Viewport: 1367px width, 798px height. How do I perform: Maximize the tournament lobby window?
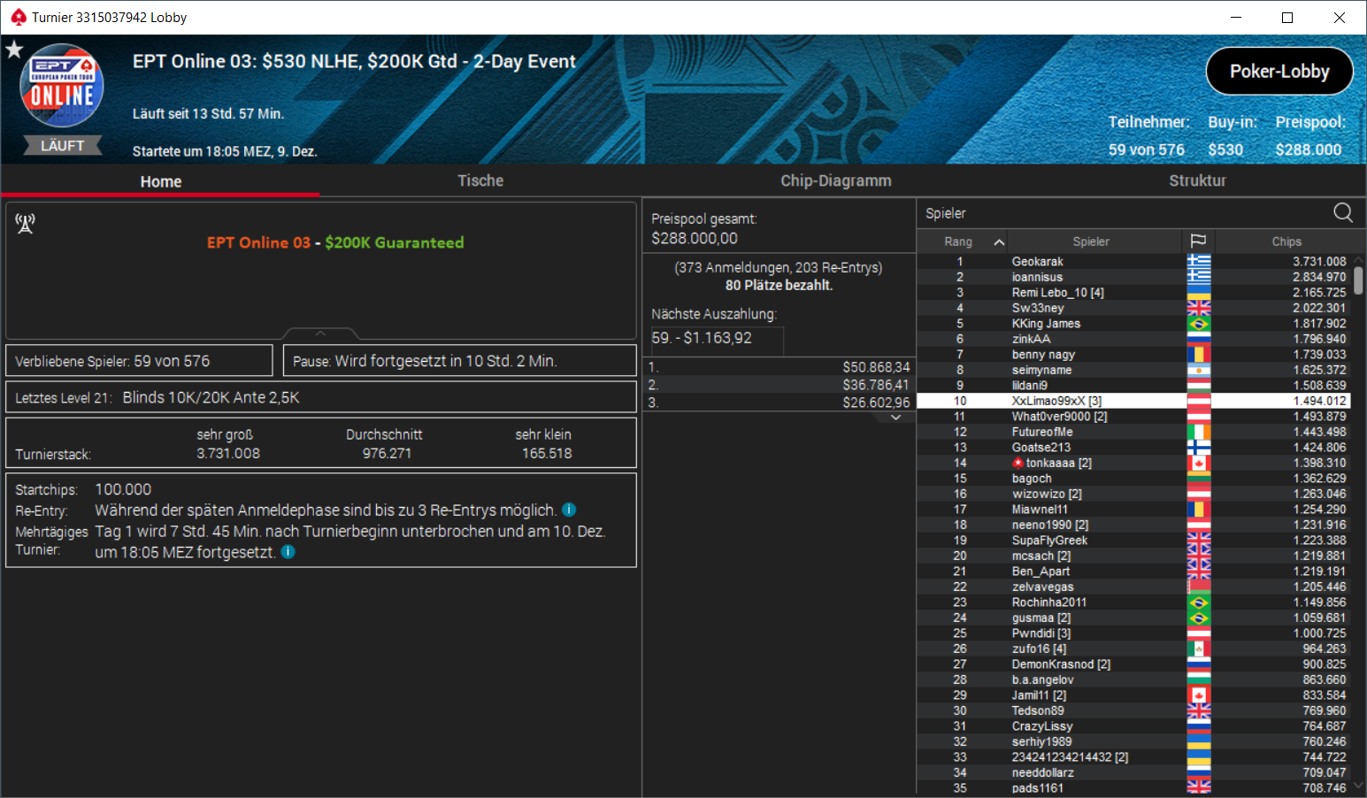[x=1287, y=17]
